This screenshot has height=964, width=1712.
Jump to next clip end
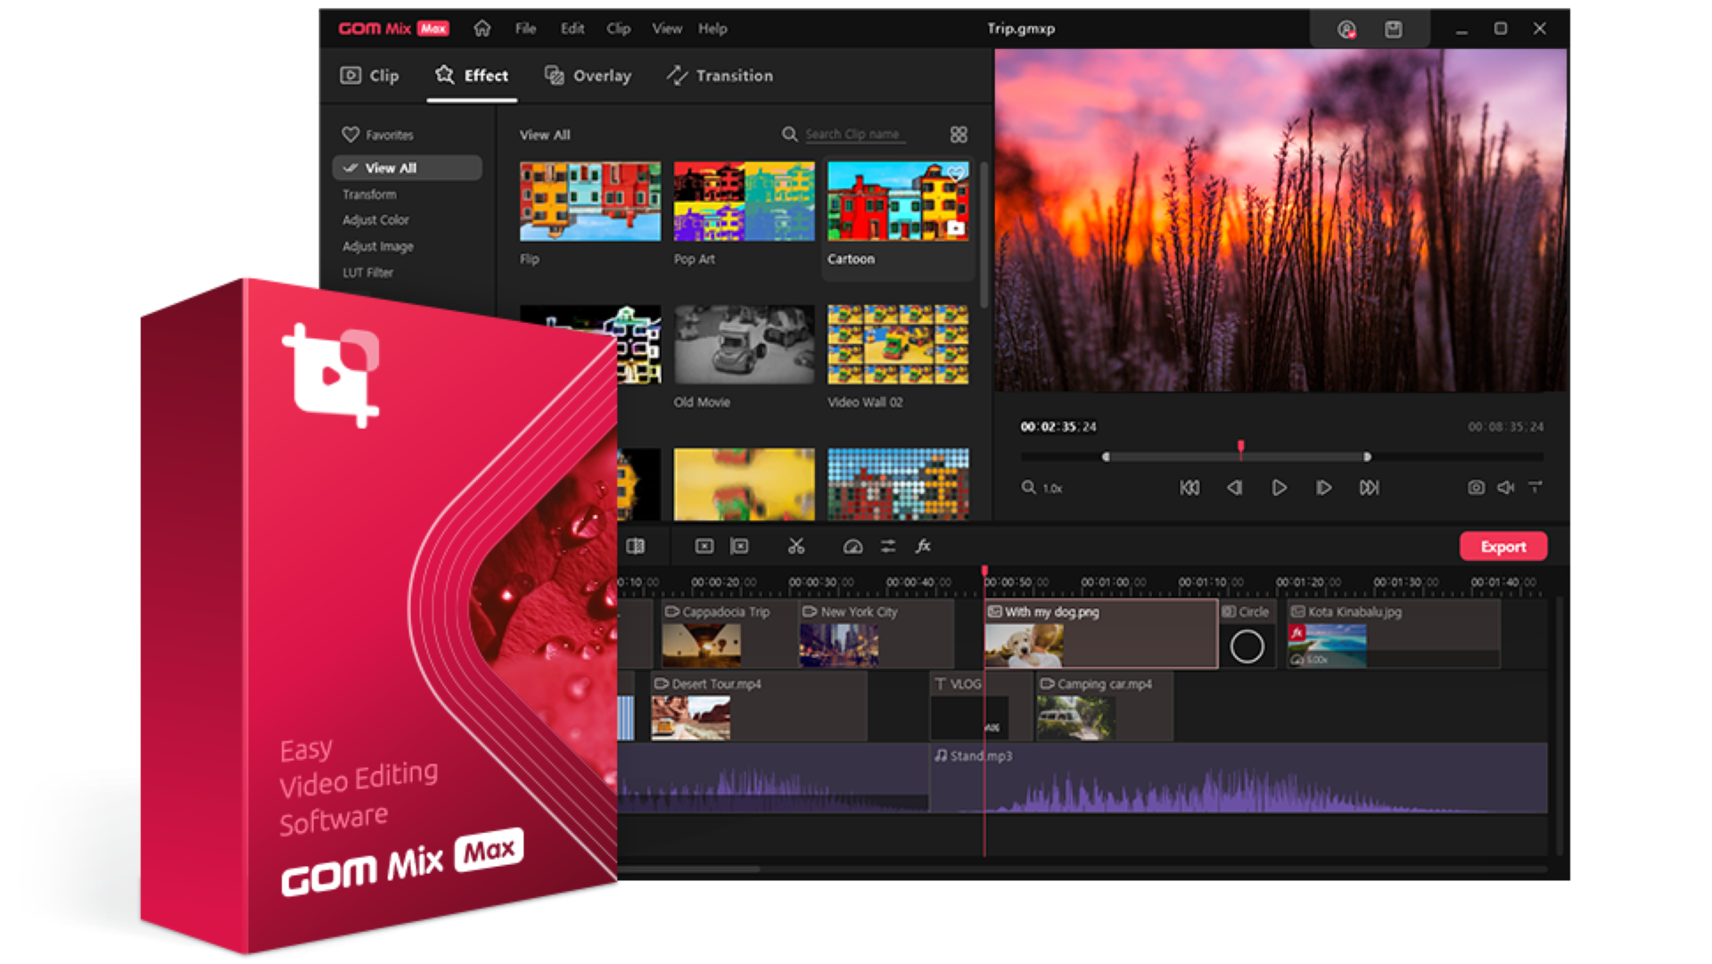(x=1369, y=488)
